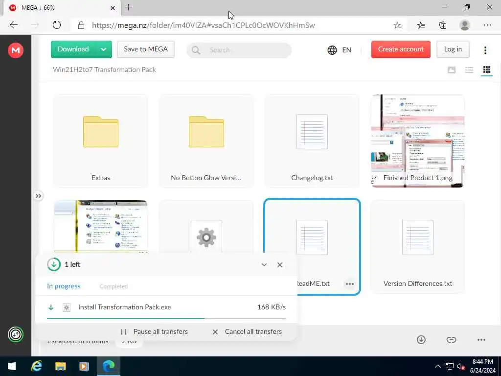501x376 pixels.
Task: Click the muted volume tray icon
Action: pos(461,366)
